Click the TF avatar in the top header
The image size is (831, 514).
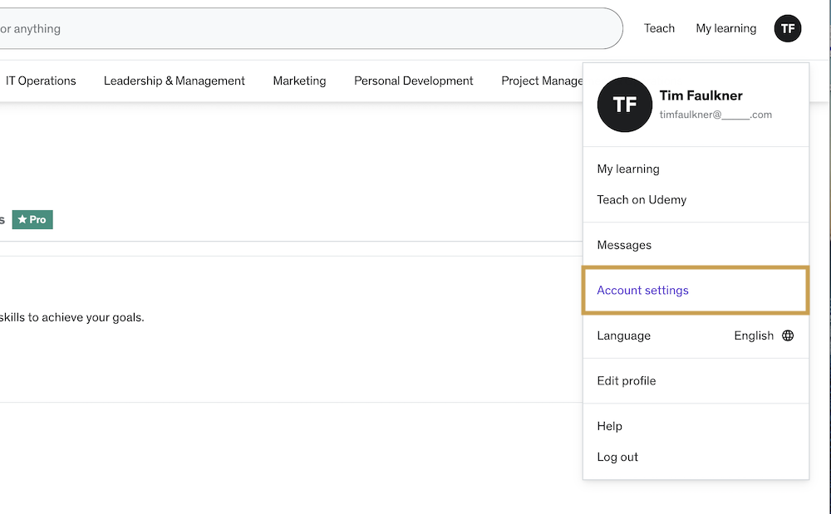tap(788, 28)
